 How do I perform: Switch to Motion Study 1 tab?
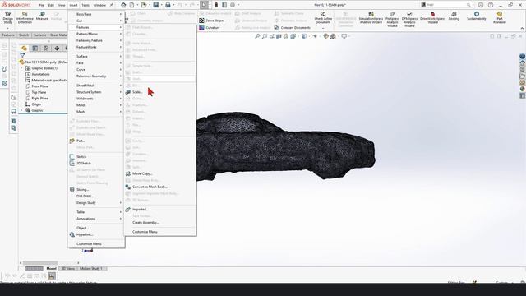pyautogui.click(x=91, y=269)
